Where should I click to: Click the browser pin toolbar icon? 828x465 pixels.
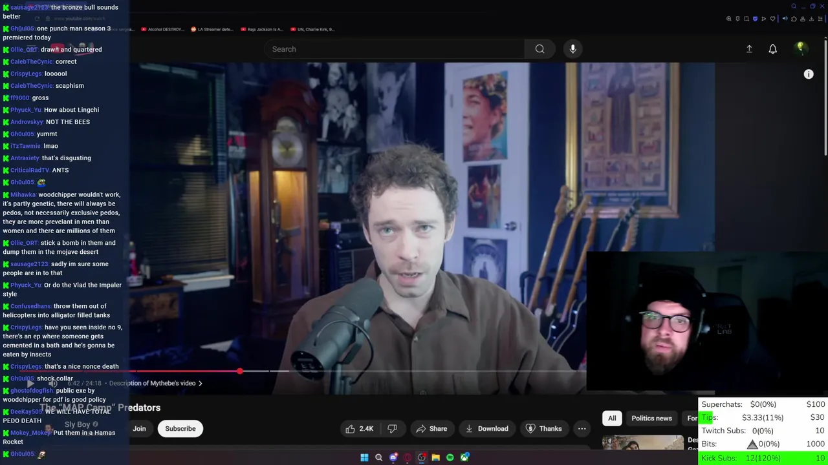(737, 19)
